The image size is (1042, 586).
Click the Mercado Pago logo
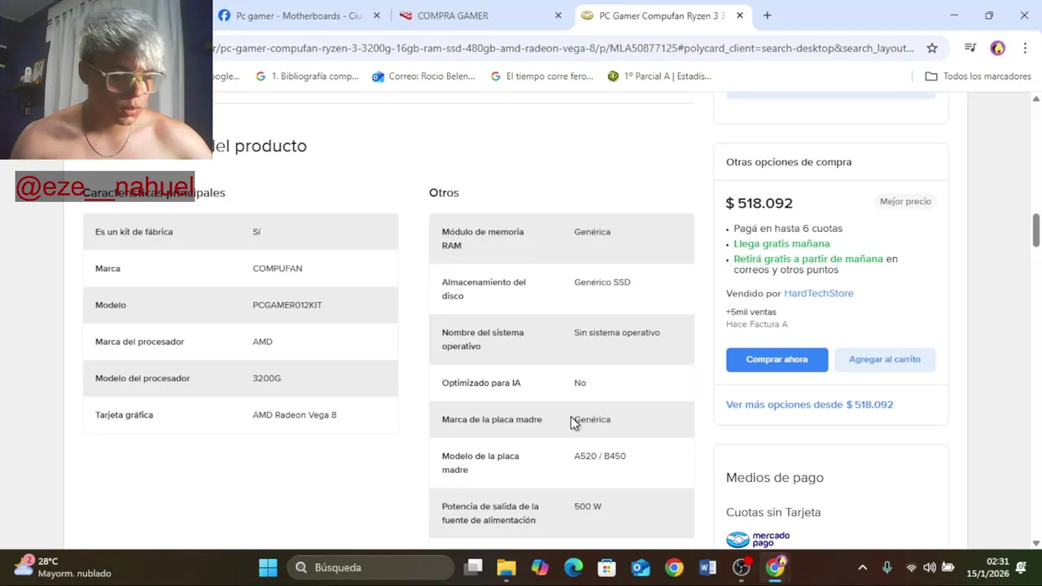click(x=758, y=539)
